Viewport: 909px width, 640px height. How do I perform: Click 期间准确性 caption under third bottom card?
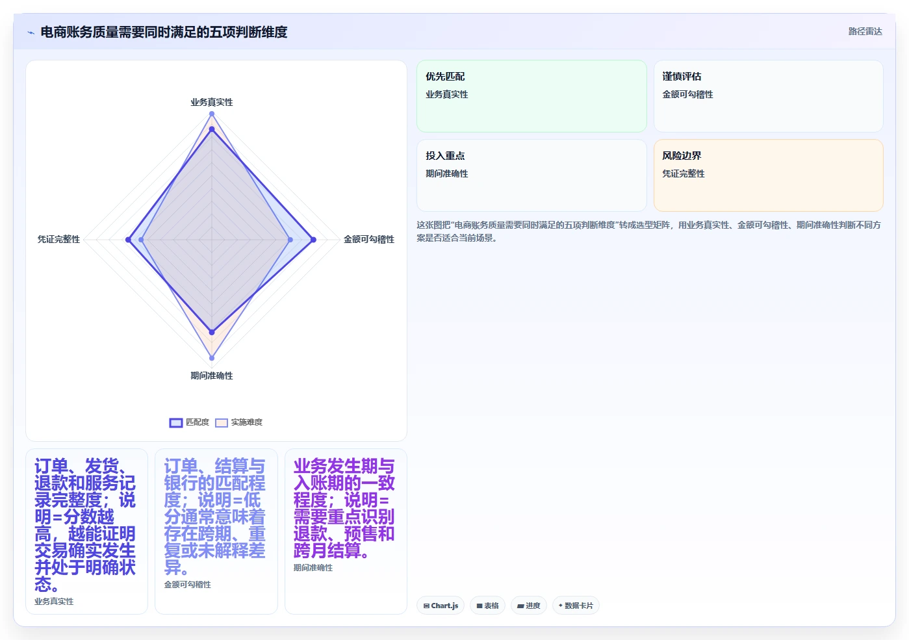[313, 568]
